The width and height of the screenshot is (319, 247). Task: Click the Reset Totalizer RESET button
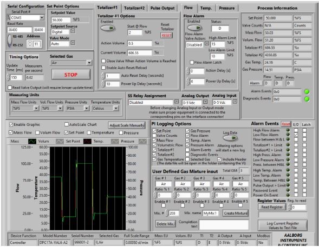point(166,35)
